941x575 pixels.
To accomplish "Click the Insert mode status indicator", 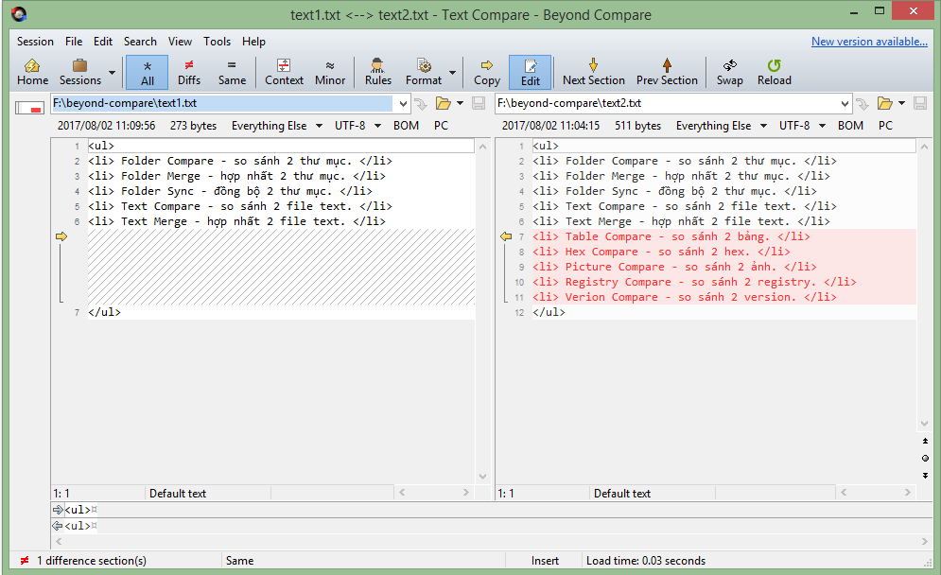I will 545,561.
